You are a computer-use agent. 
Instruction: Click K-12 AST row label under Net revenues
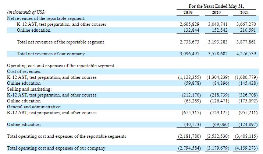[x=61, y=24]
